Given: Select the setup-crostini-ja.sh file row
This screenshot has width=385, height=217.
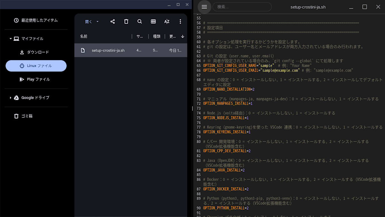Looking at the screenshot, I should (x=131, y=50).
